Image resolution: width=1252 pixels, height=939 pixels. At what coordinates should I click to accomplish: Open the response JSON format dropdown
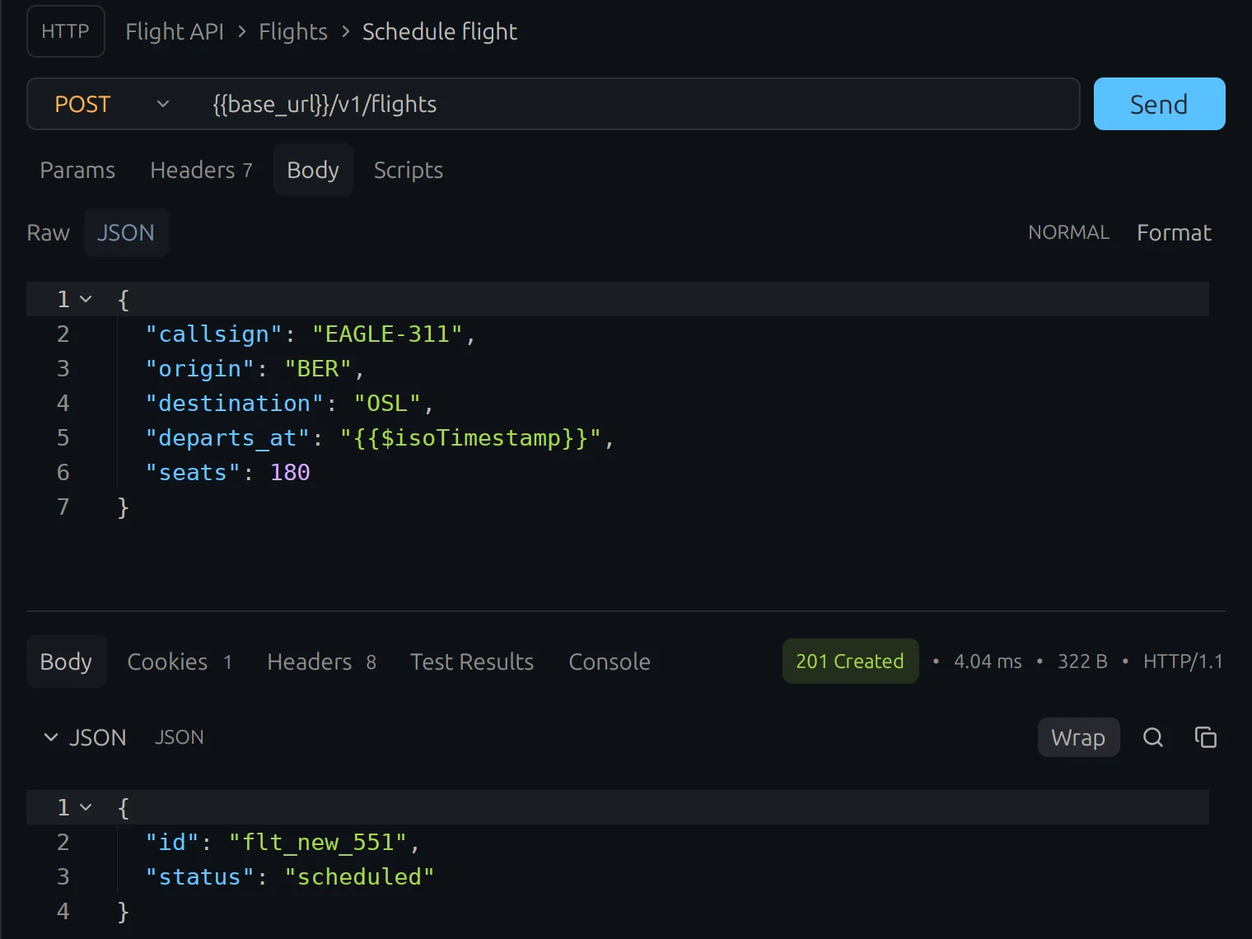point(85,737)
